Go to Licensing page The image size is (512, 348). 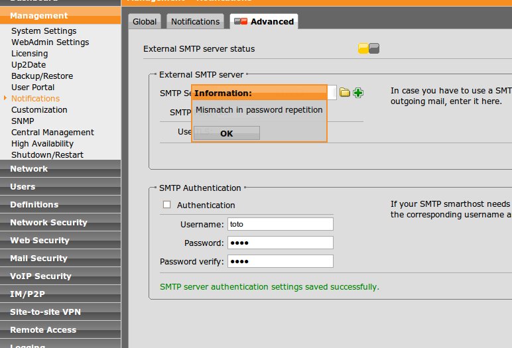click(x=29, y=54)
